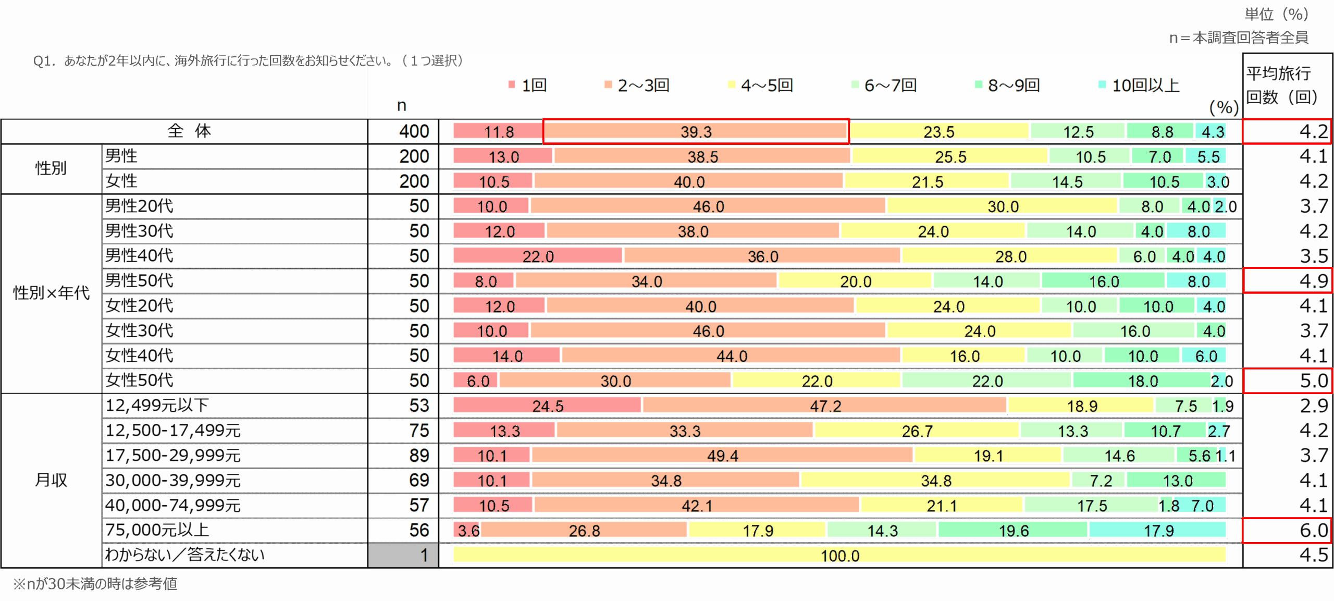The width and height of the screenshot is (1334, 601).
Task: Click the cyan 10回以上 legend swatch
Action: click(1102, 84)
